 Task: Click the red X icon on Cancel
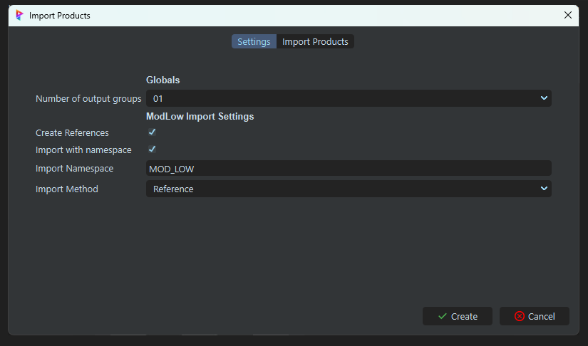520,316
